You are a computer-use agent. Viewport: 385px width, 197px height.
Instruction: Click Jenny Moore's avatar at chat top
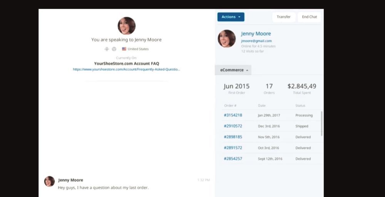click(126, 26)
